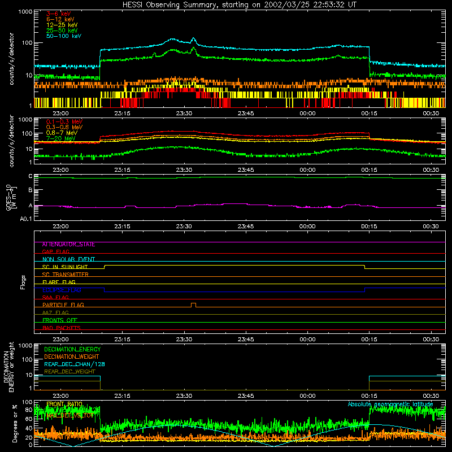Click the 23:30 tick label under Flags panel

click(x=184, y=340)
